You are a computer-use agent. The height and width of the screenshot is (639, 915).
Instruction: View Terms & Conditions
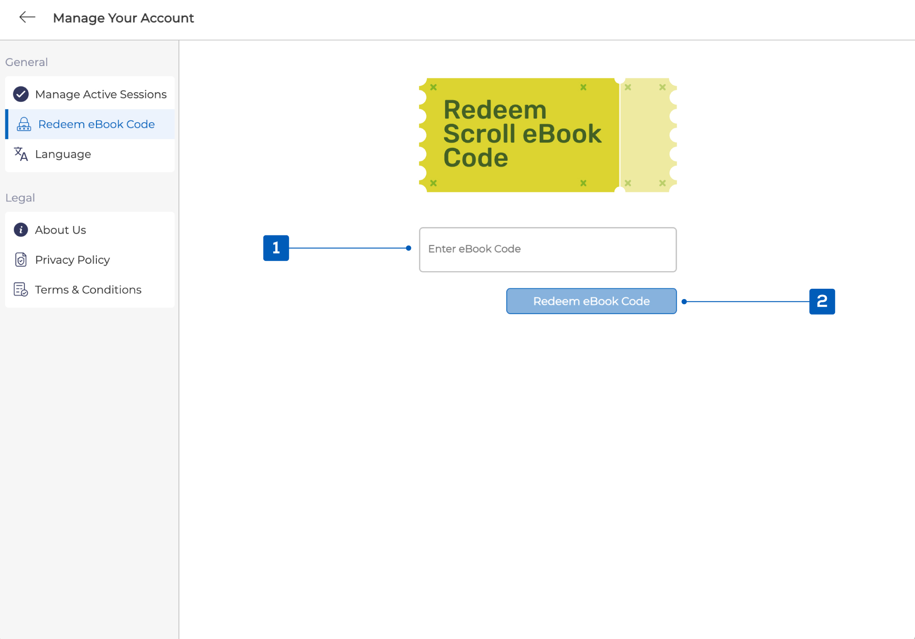[88, 290]
